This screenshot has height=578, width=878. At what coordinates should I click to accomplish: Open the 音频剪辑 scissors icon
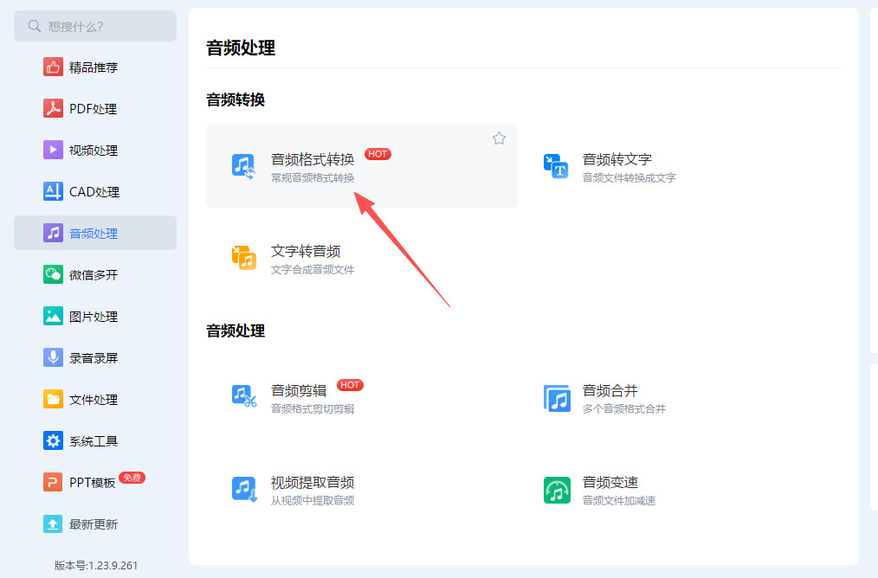coord(244,396)
